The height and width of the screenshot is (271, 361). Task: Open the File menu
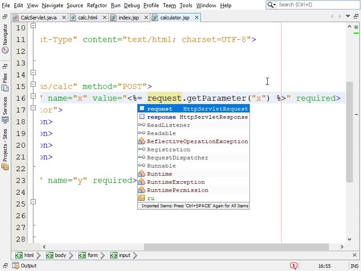click(6, 5)
